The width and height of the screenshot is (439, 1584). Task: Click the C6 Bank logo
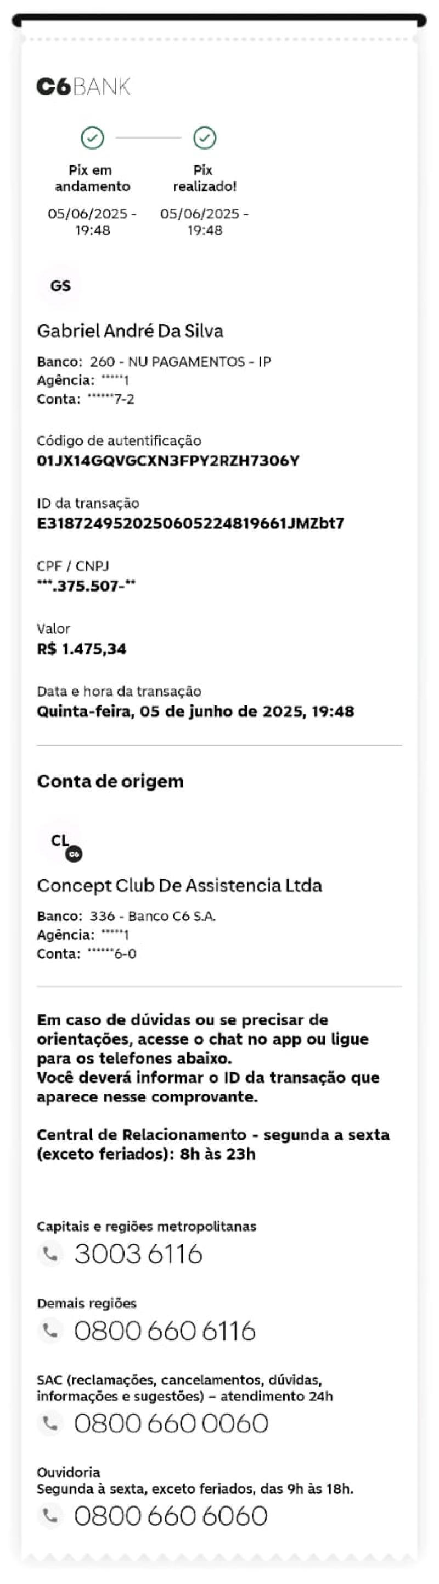tap(83, 87)
